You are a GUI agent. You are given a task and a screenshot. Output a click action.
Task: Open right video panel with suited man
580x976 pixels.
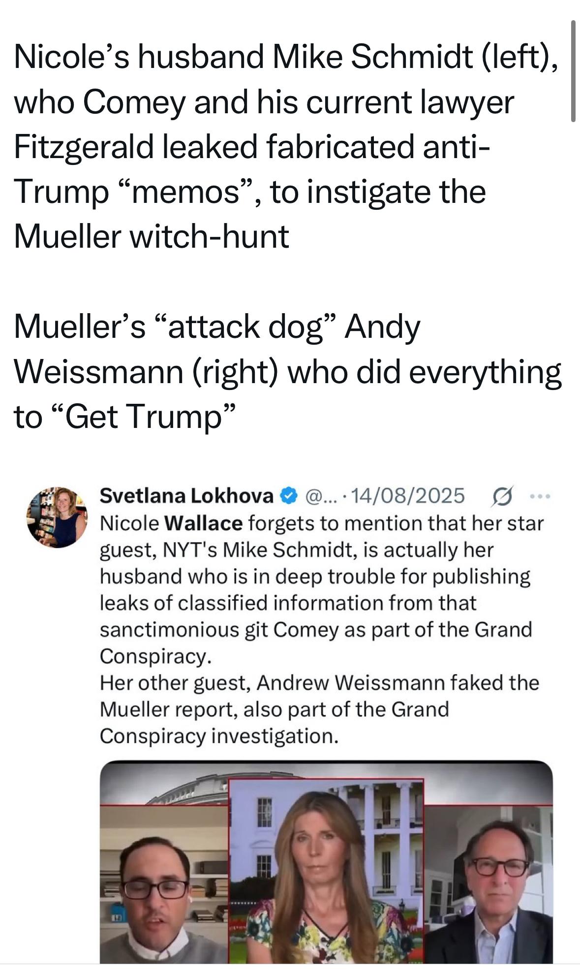click(x=488, y=884)
